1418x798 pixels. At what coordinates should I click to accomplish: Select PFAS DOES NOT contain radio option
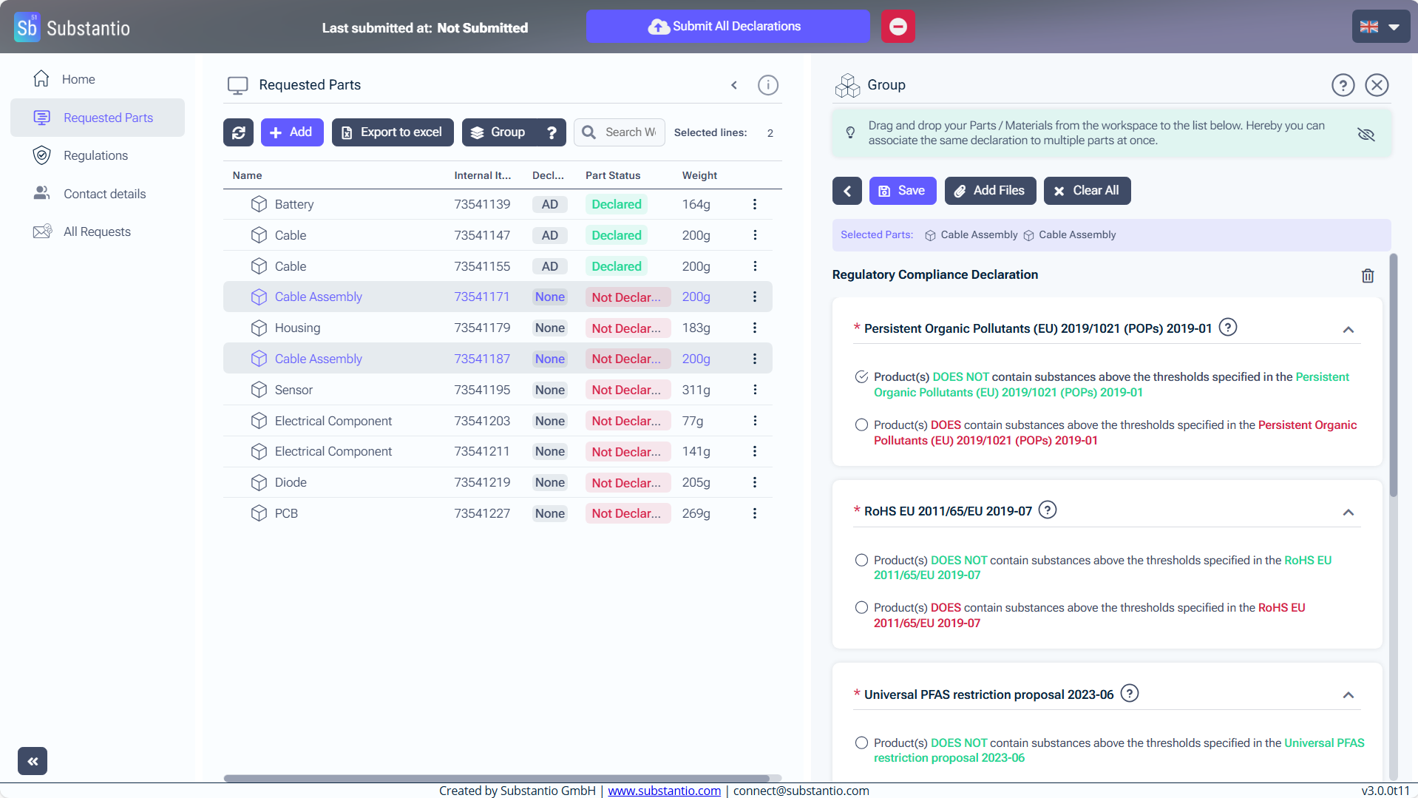click(x=861, y=743)
